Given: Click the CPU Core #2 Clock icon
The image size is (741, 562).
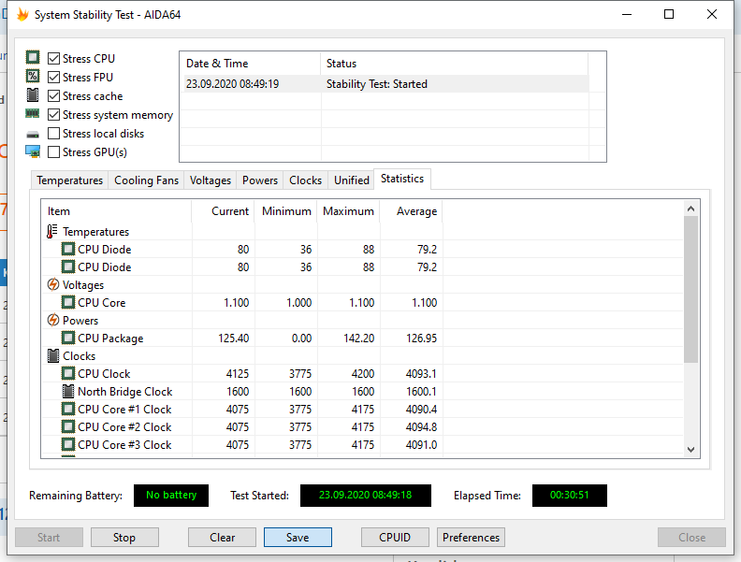Looking at the screenshot, I should 68,427.
